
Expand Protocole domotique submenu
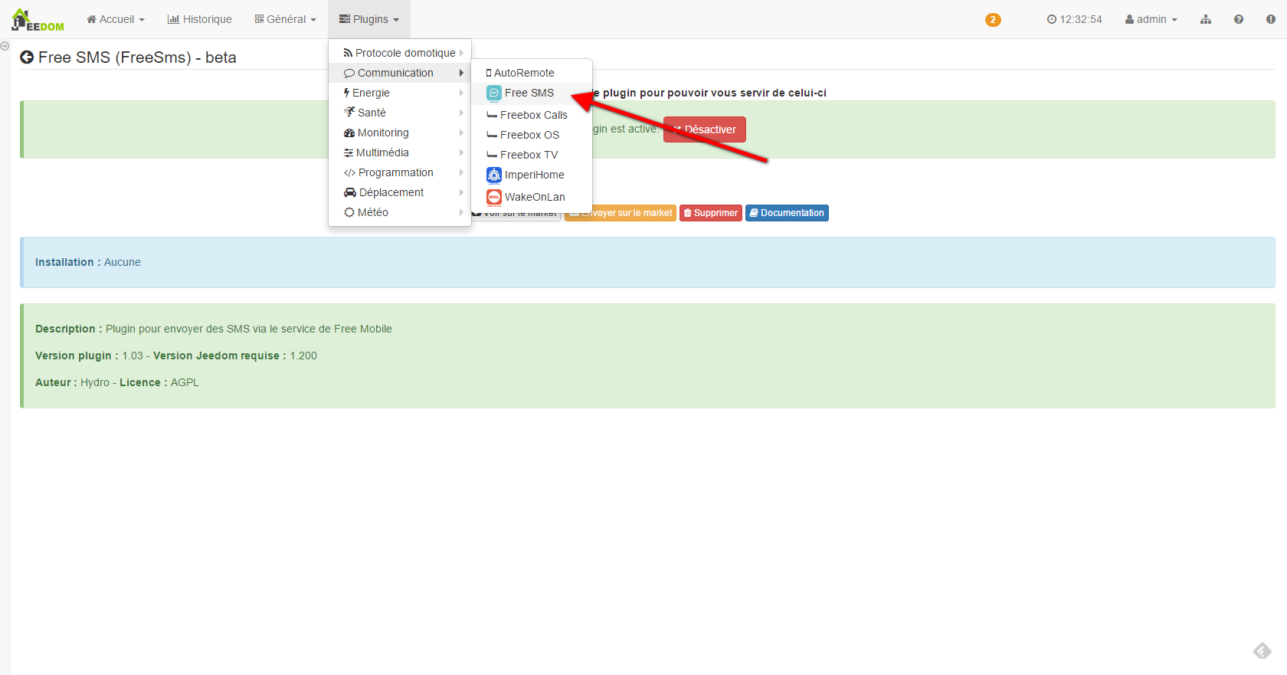pos(400,53)
